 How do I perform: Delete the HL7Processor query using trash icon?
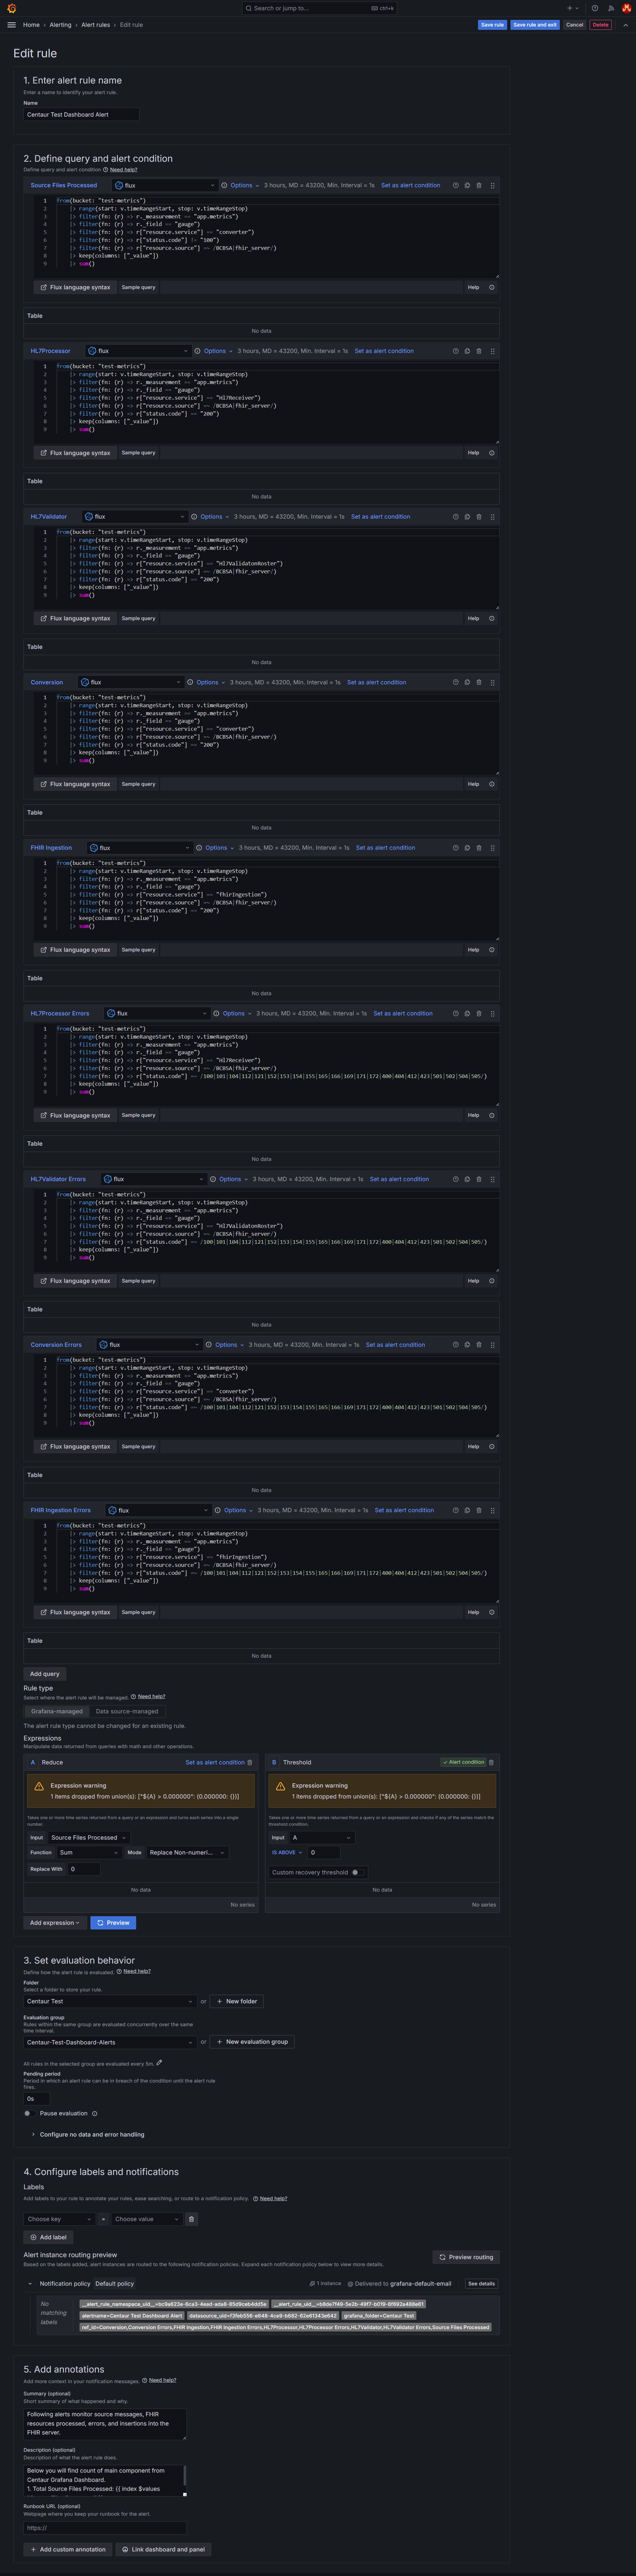[x=479, y=351]
